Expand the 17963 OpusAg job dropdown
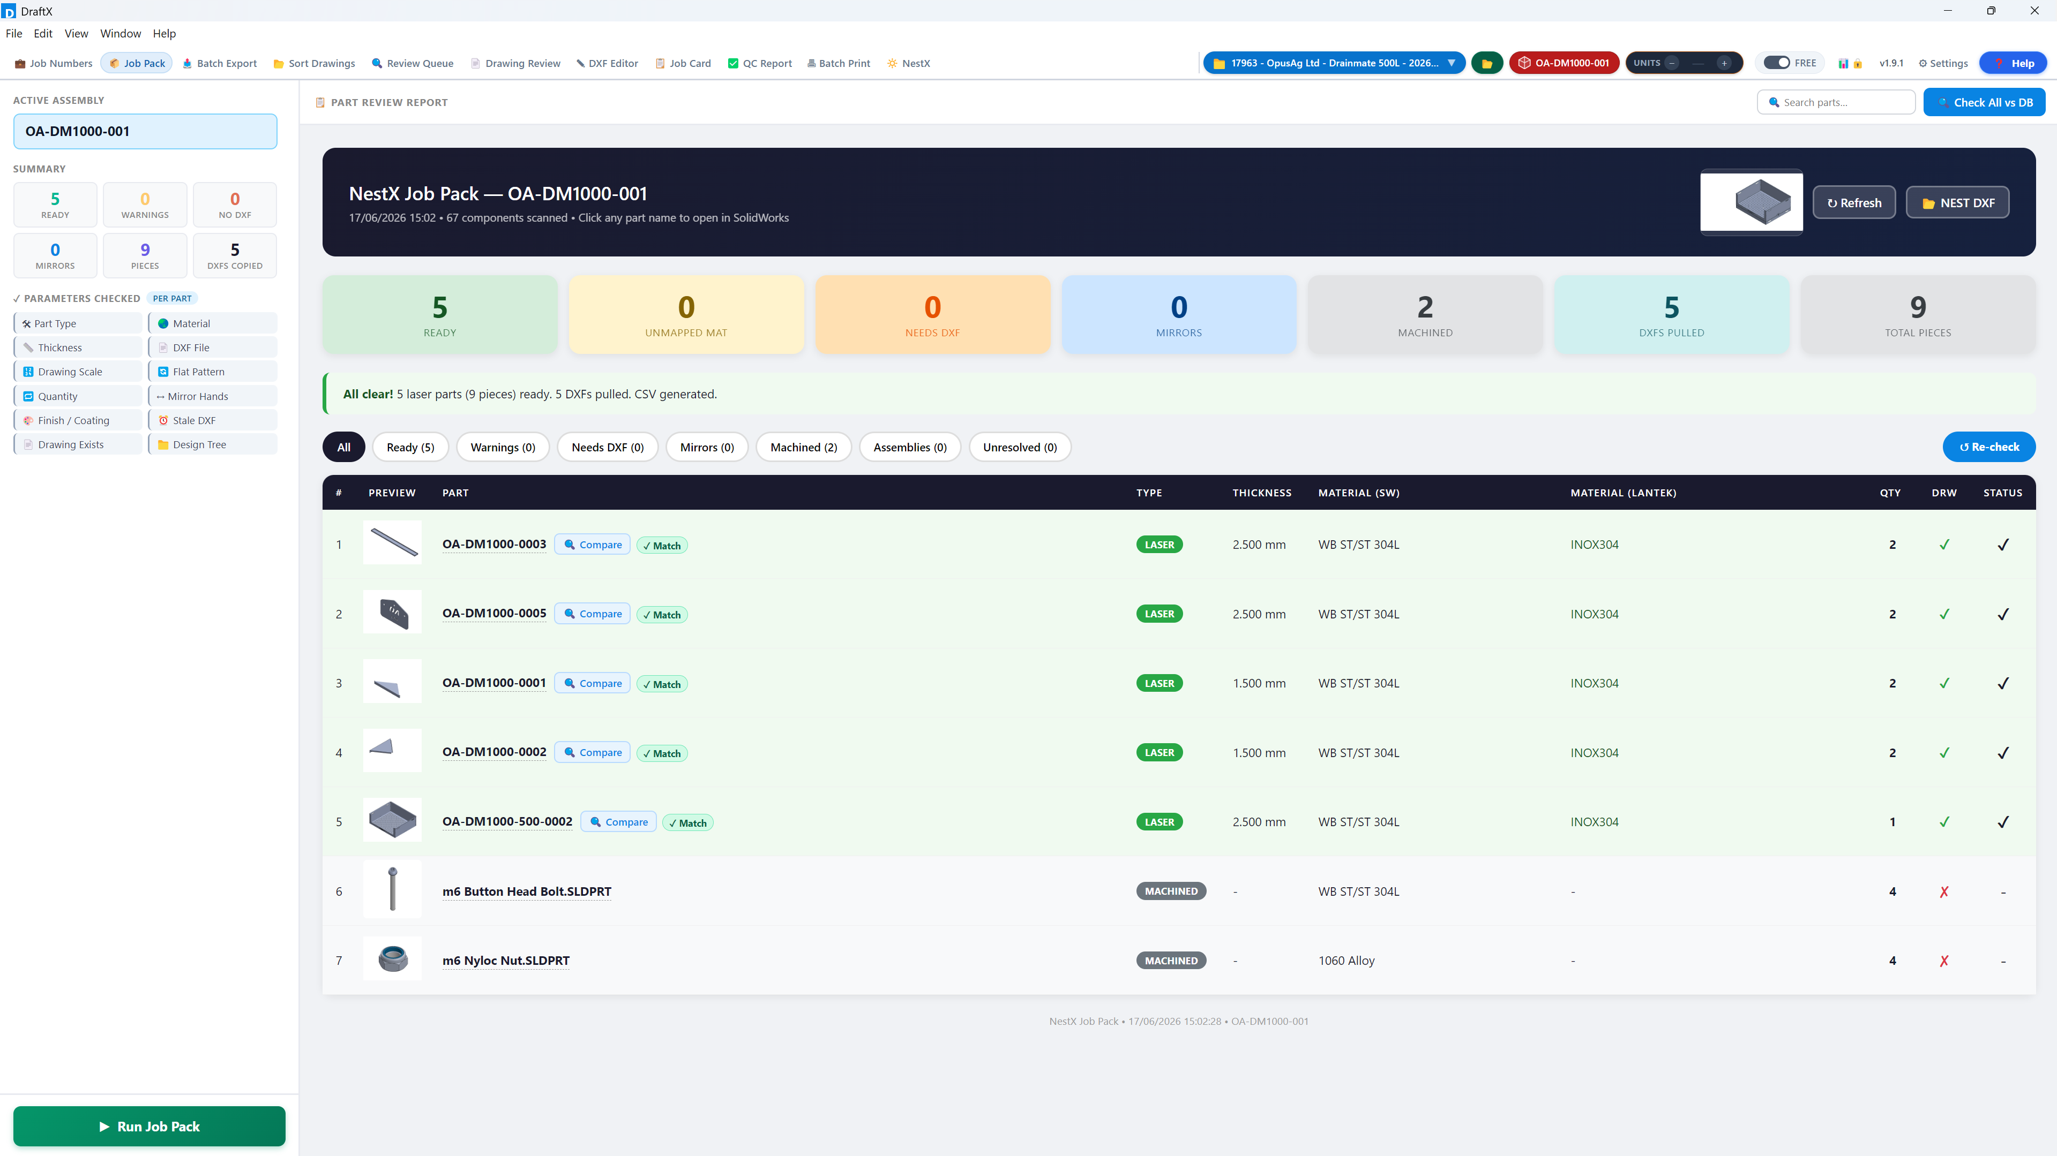This screenshot has height=1156, width=2057. (x=1334, y=63)
